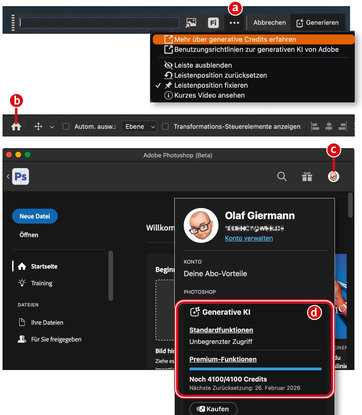Open the gift box what's new icon

coord(307,176)
